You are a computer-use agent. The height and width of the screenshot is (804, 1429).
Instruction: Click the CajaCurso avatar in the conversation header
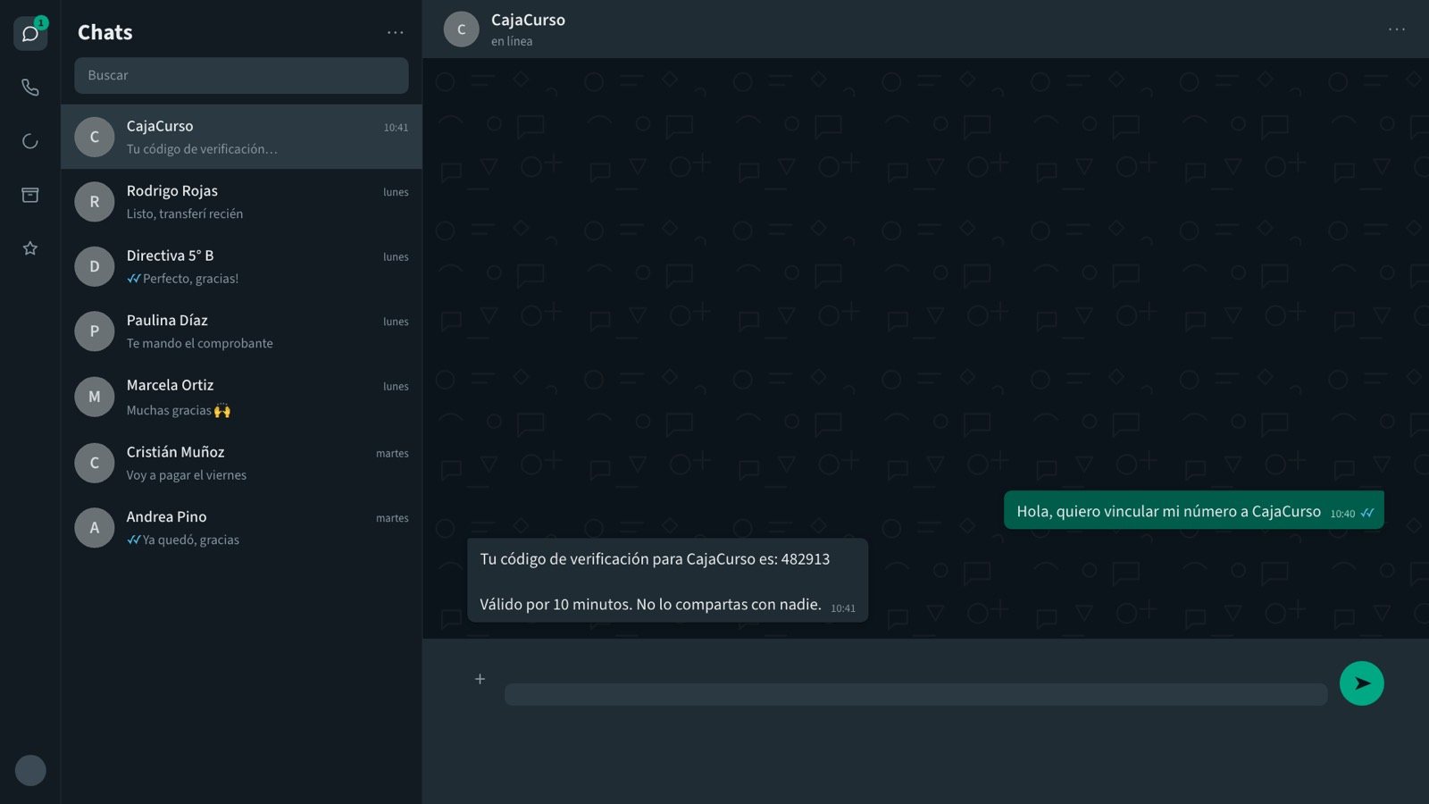462,29
